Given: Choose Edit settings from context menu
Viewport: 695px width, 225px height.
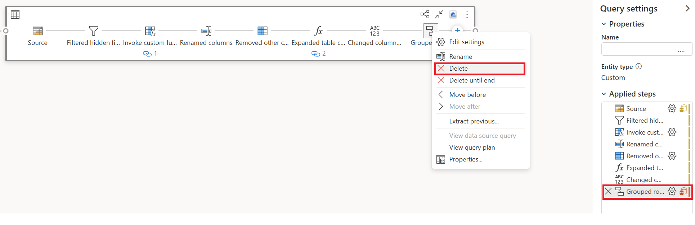Looking at the screenshot, I should pyautogui.click(x=481, y=42).
